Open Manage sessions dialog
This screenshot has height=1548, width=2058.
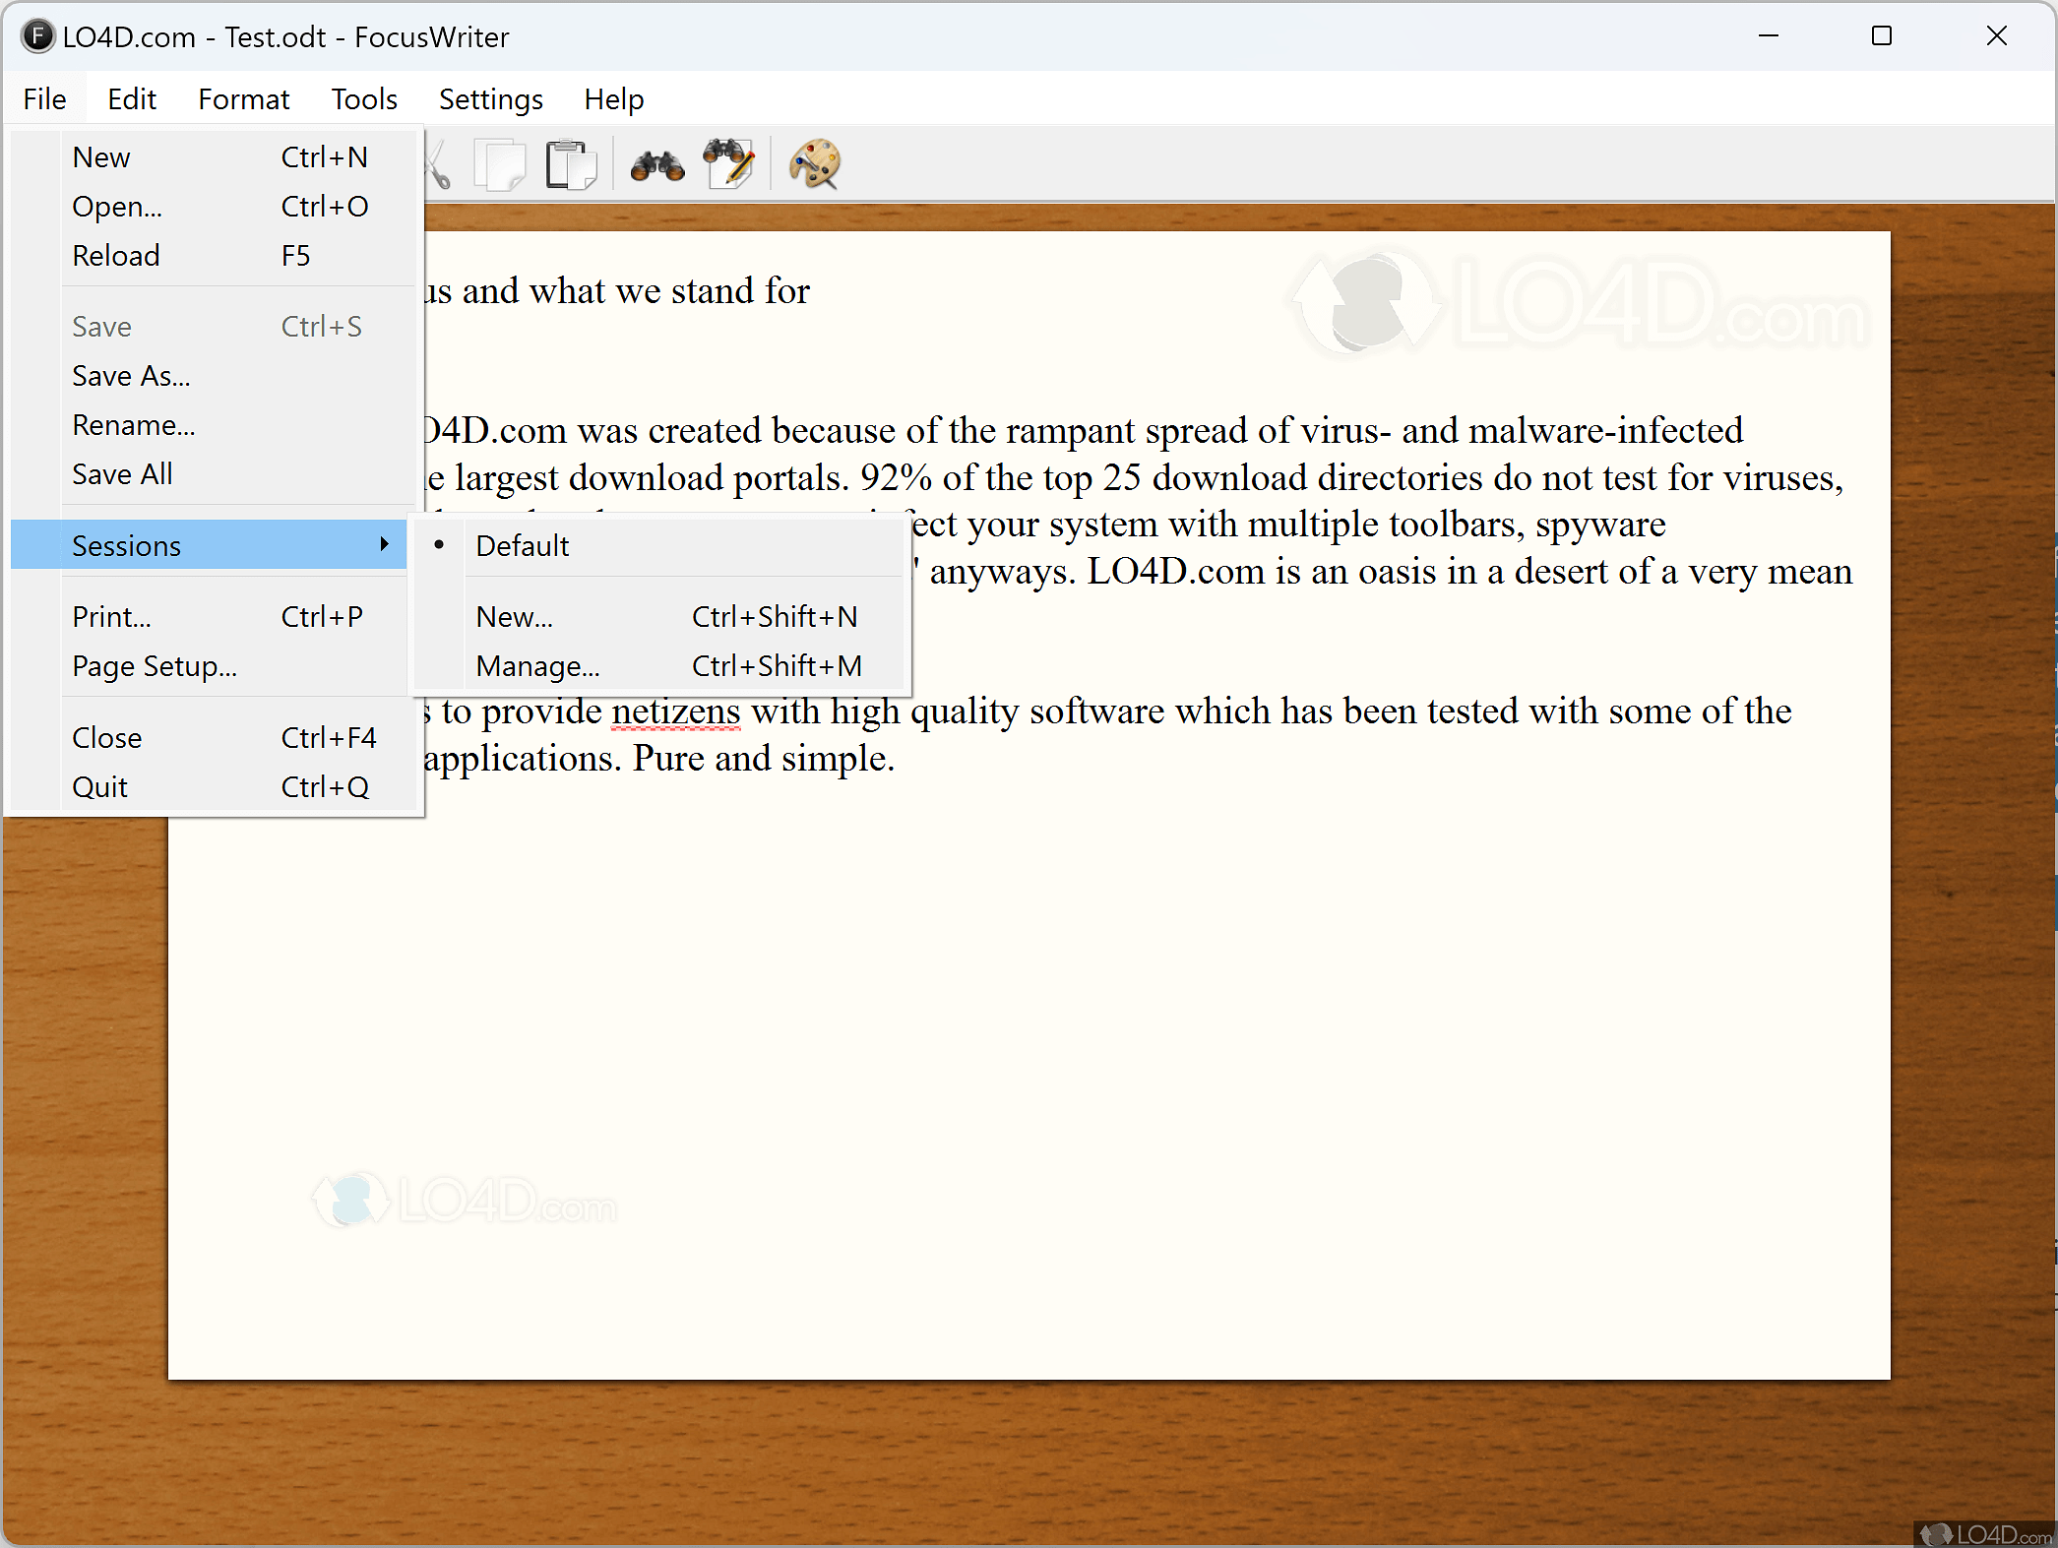click(537, 665)
